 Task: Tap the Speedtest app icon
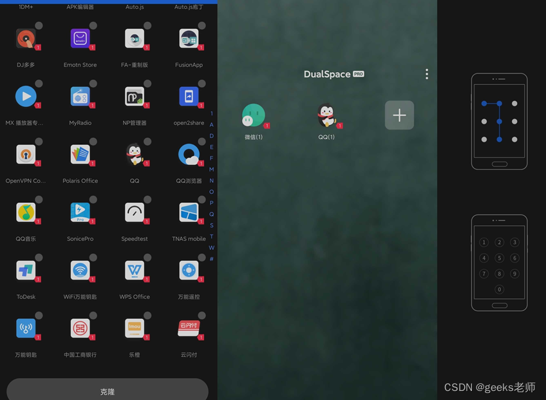pyautogui.click(x=135, y=212)
